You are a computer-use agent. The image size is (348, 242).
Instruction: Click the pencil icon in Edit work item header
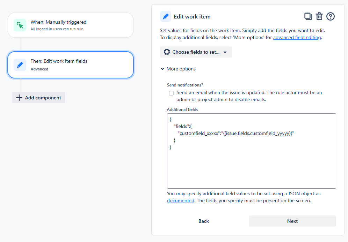[x=166, y=16]
